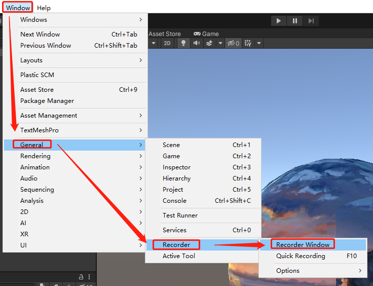The image size is (373, 286).
Task: Open panel three-dot options menu
Action: [89, 277]
